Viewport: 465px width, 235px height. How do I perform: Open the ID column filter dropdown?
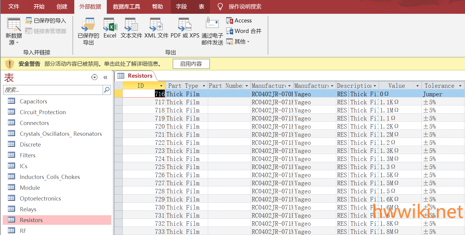[162, 86]
